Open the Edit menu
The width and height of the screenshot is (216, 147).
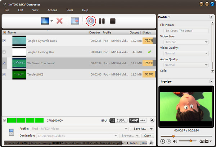point(21,10)
